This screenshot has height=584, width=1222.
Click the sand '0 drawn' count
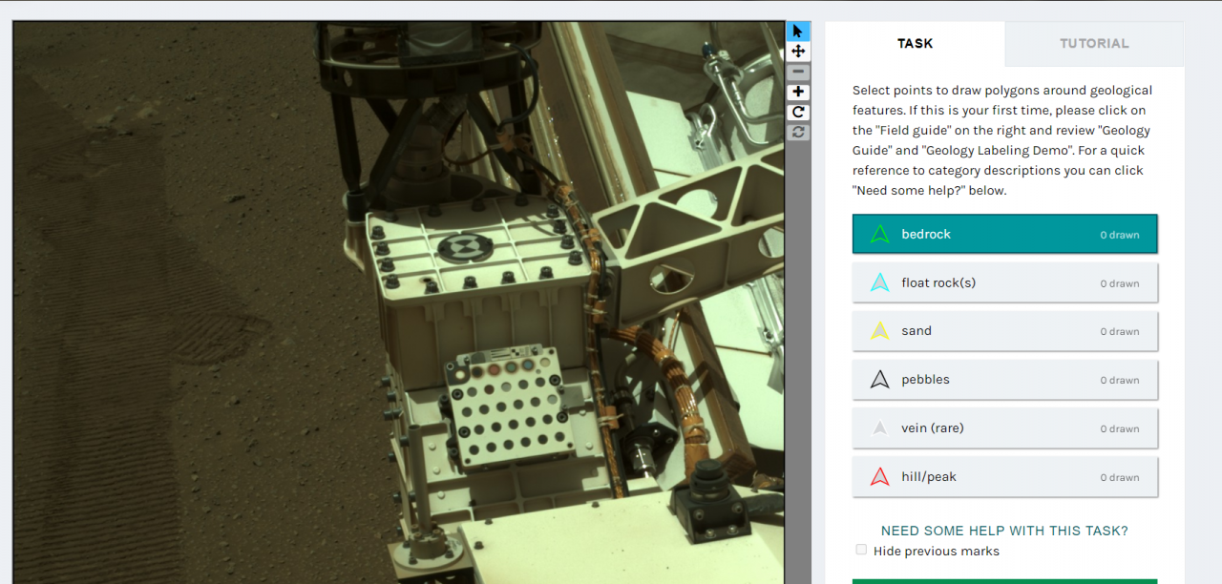[x=1119, y=332]
